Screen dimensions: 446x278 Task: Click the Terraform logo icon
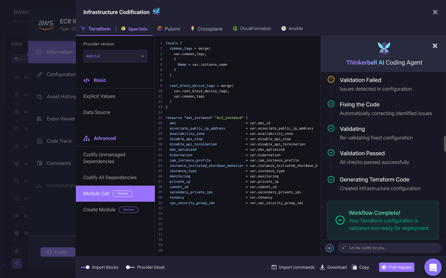pos(83,28)
